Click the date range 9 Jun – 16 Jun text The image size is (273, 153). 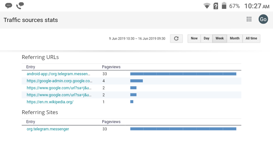(137, 39)
